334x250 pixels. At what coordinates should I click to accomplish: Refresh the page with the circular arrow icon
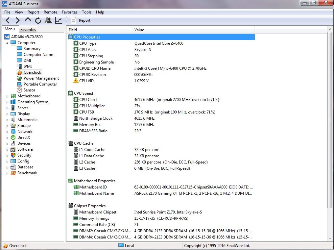(x=38, y=20)
